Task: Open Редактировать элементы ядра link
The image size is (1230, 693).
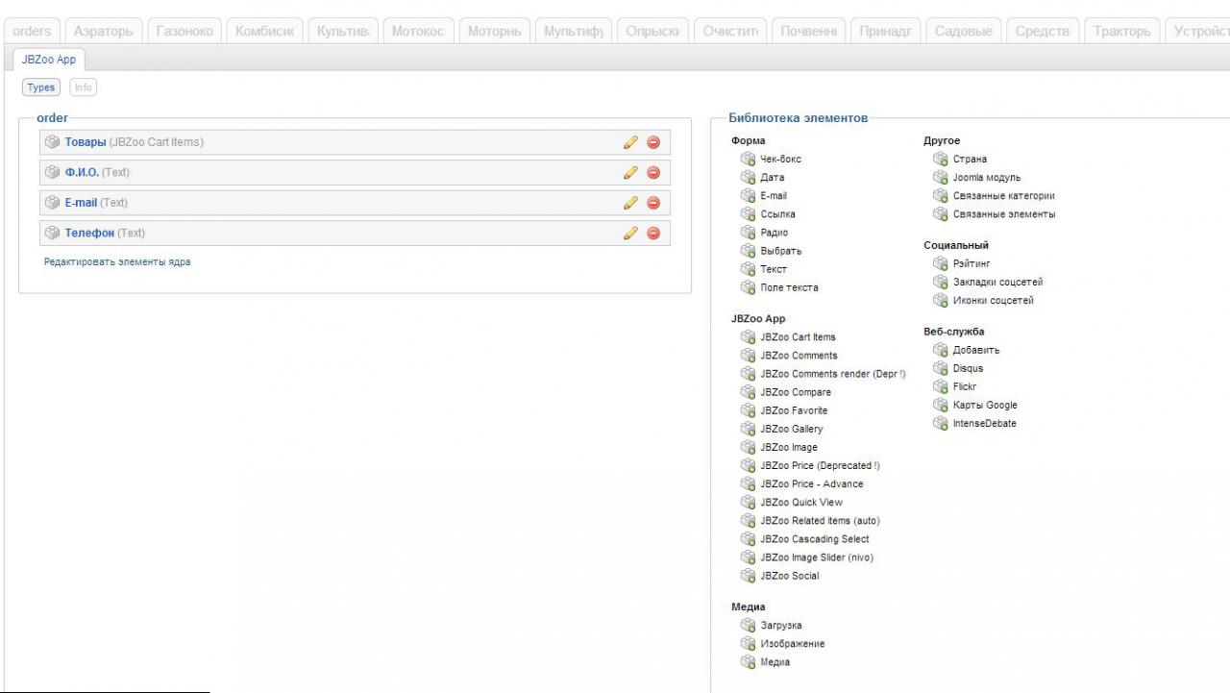Action: coord(117,261)
